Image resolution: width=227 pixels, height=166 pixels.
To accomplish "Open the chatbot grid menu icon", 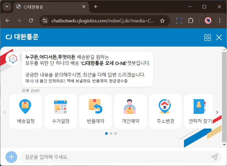I will click(207, 38).
